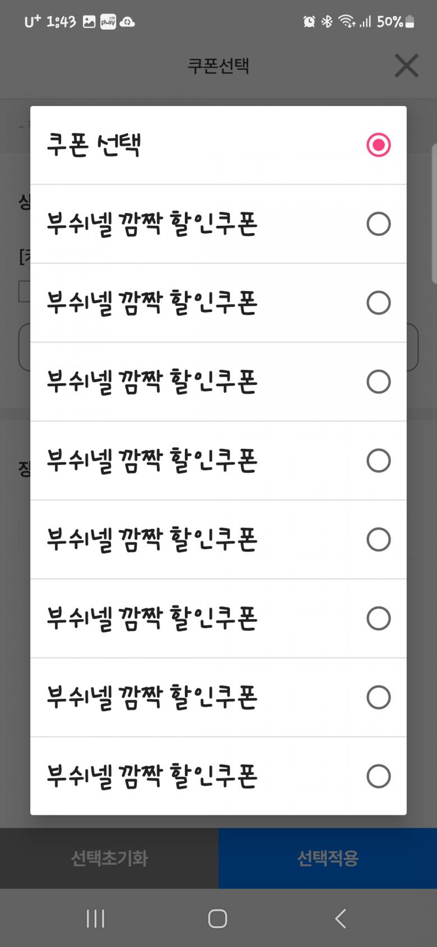Tap the gallery notification icon in status bar
Screen dimensions: 437x947
pyautogui.click(x=89, y=22)
